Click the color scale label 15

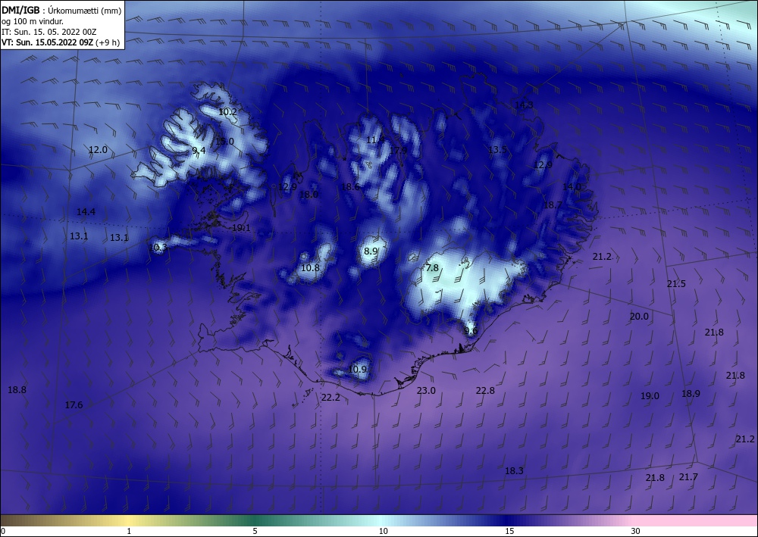click(x=509, y=531)
